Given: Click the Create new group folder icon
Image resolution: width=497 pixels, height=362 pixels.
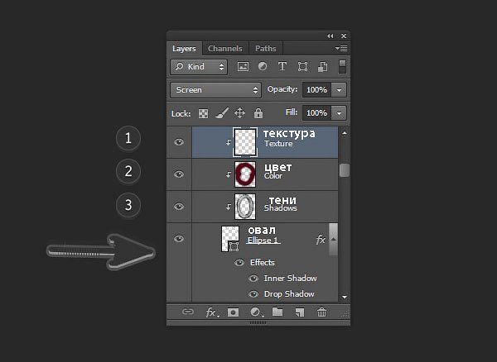Looking at the screenshot, I should point(277,312).
